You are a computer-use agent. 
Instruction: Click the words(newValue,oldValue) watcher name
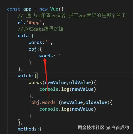click(35, 83)
